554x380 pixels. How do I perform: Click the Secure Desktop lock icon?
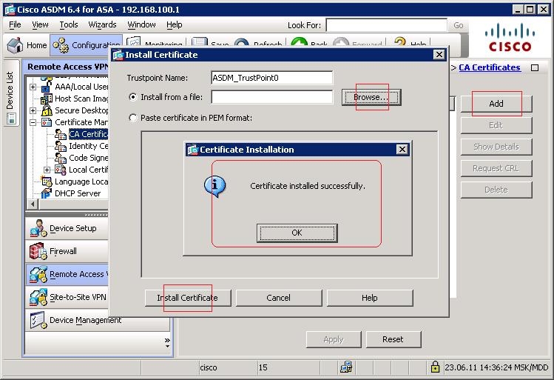(47, 110)
